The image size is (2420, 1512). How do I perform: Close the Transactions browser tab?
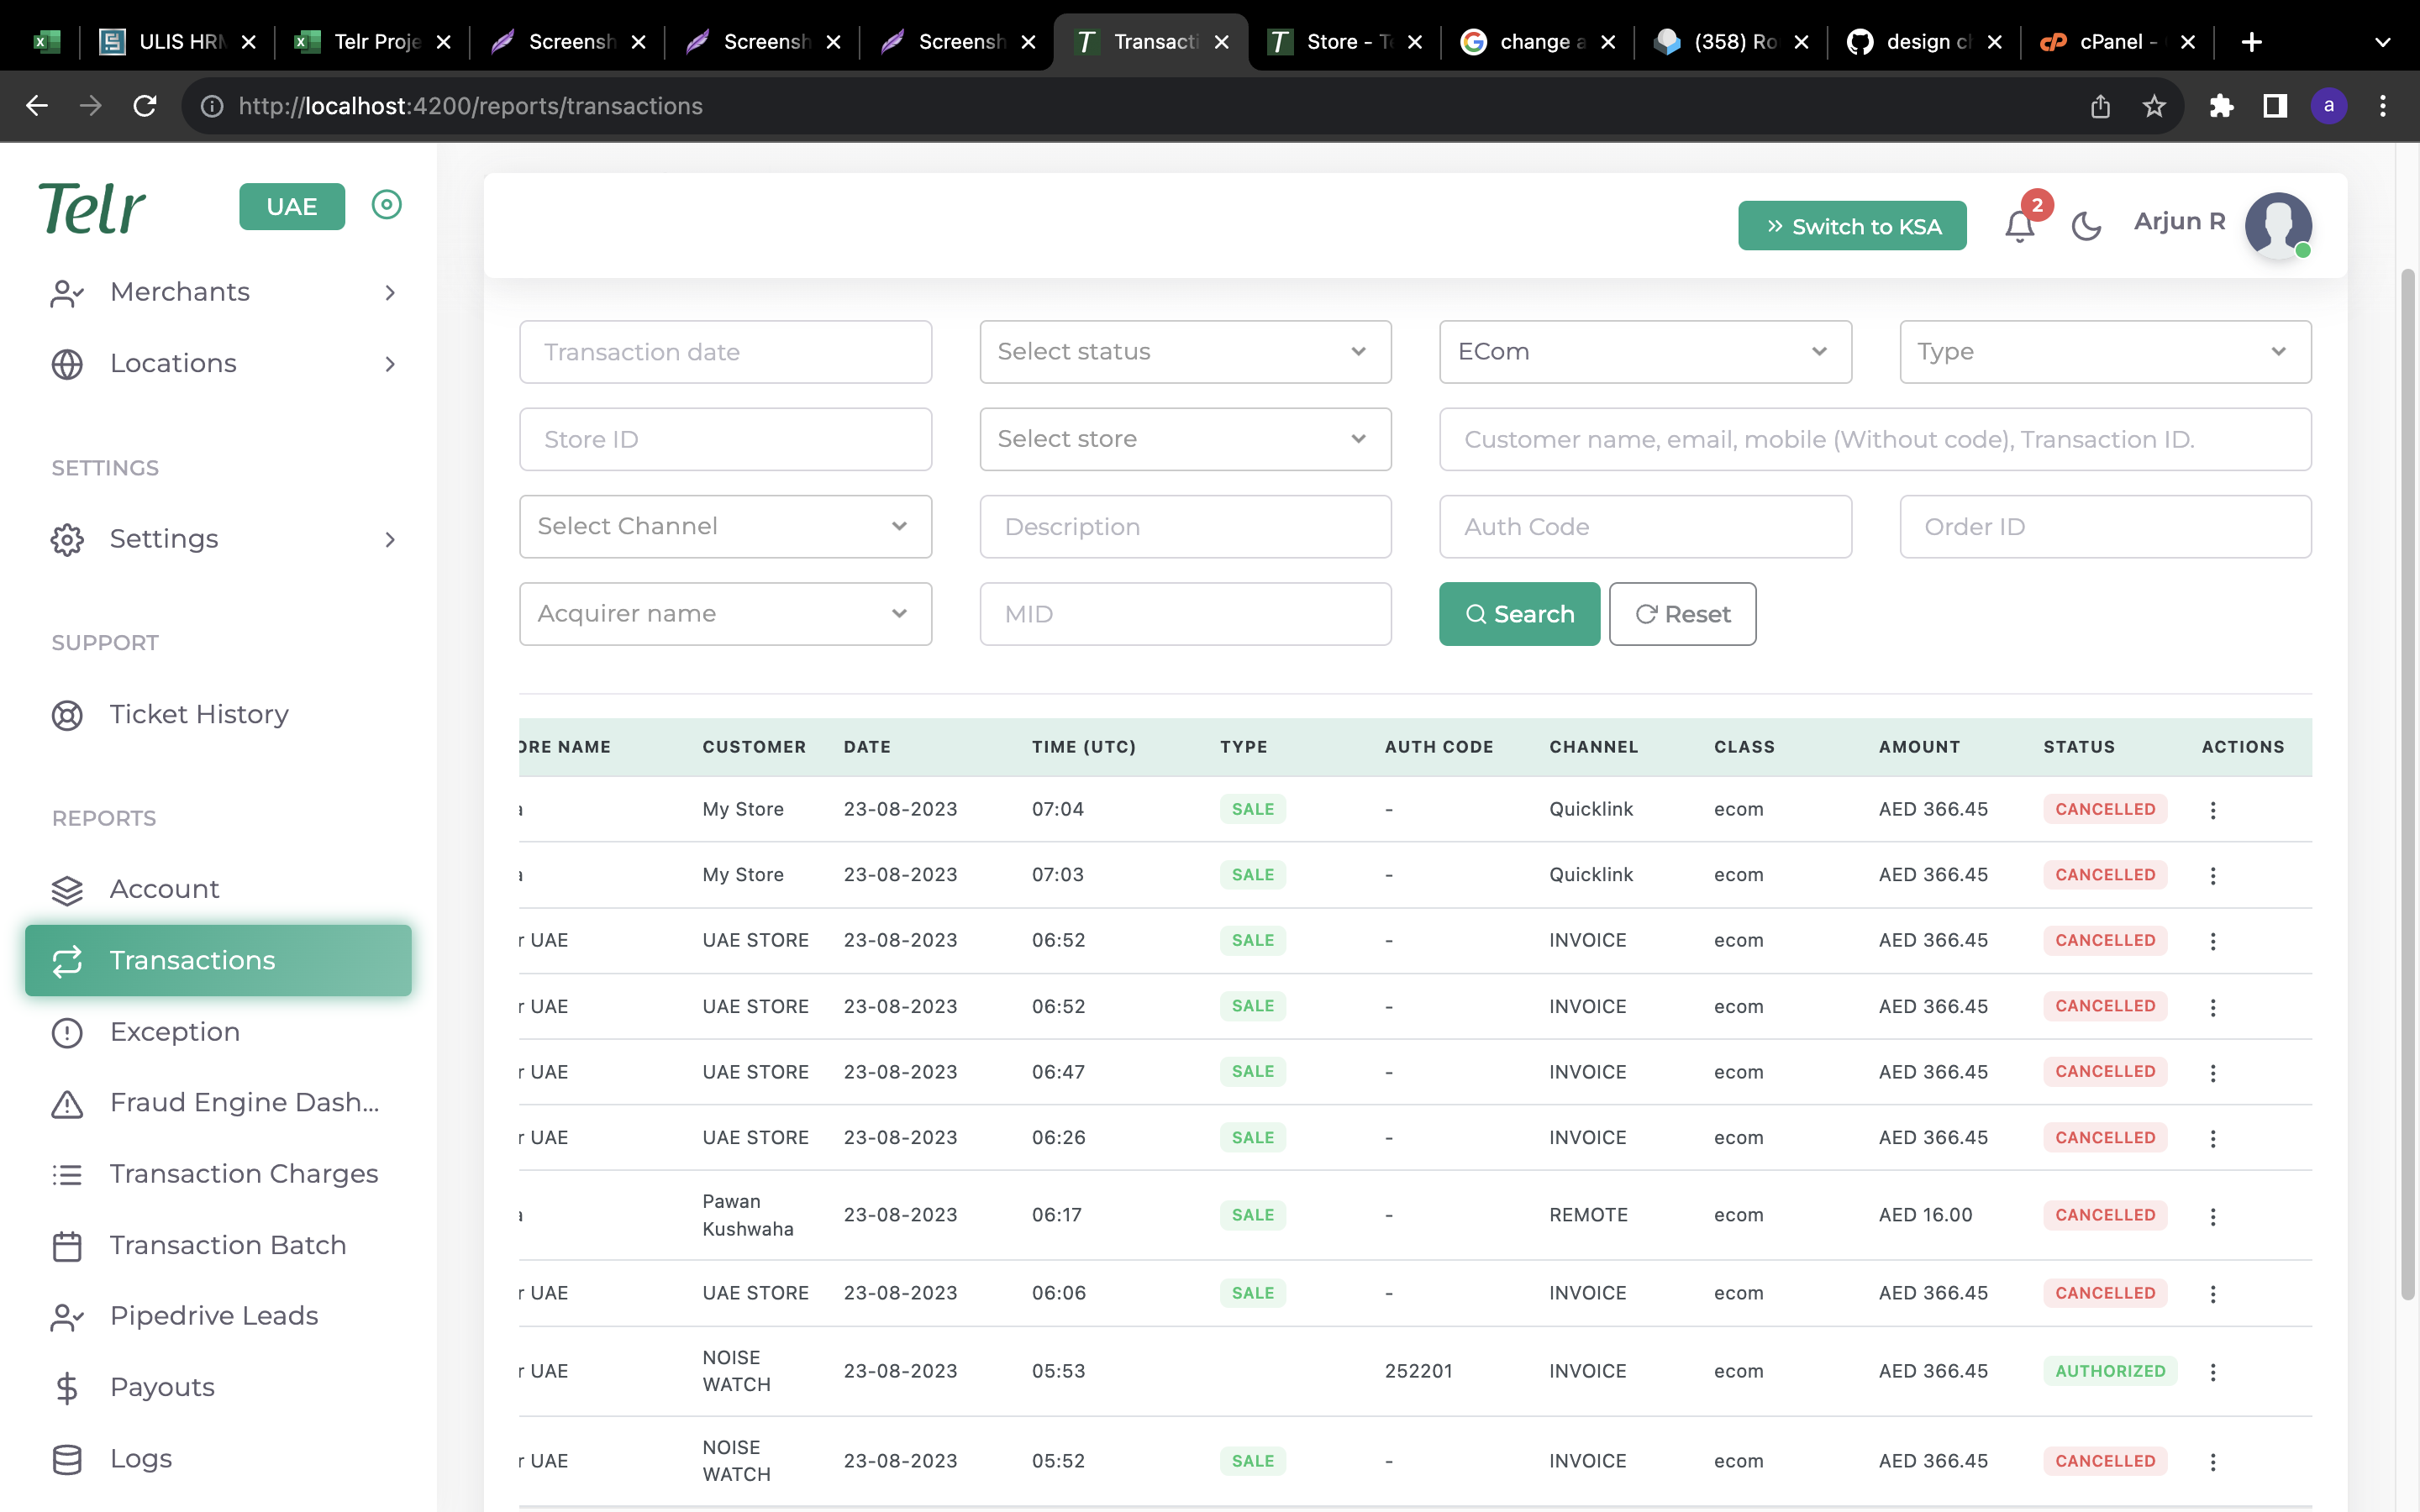1221,42
